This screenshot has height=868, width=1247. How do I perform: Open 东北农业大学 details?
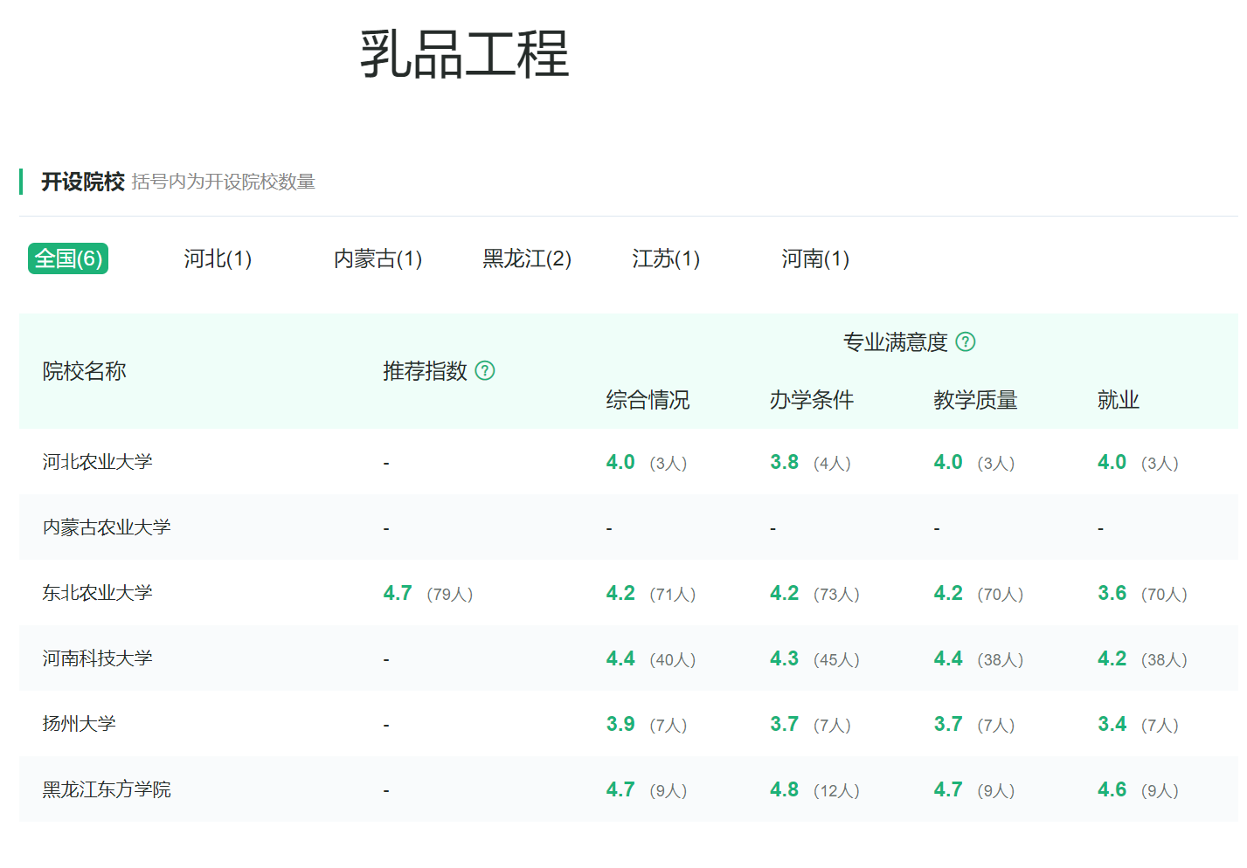(x=96, y=592)
